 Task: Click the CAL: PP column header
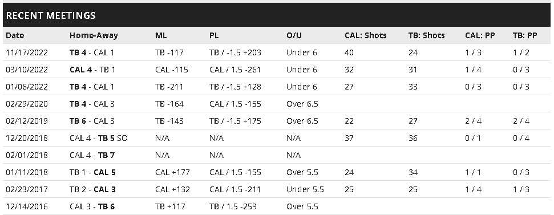pos(480,35)
